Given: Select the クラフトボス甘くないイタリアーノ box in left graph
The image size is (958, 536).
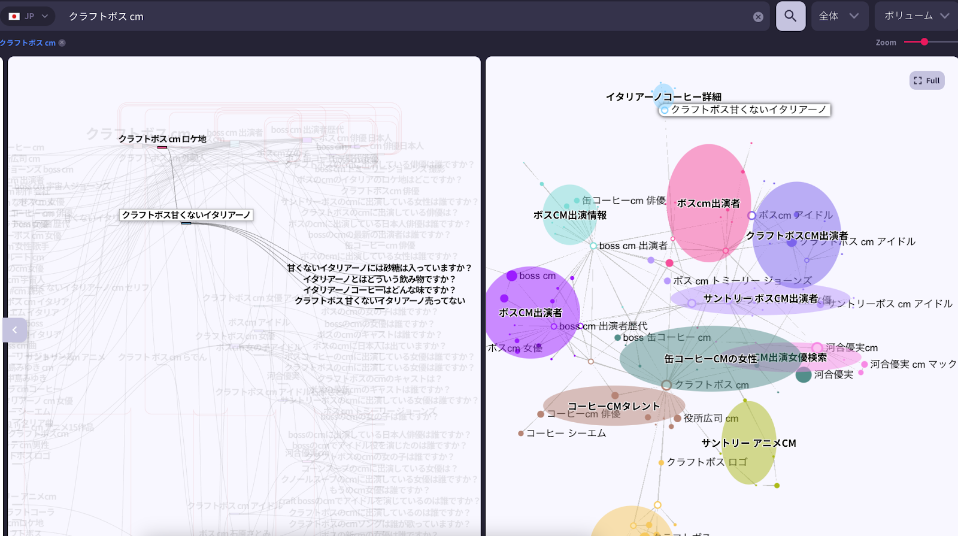Looking at the screenshot, I should [186, 215].
